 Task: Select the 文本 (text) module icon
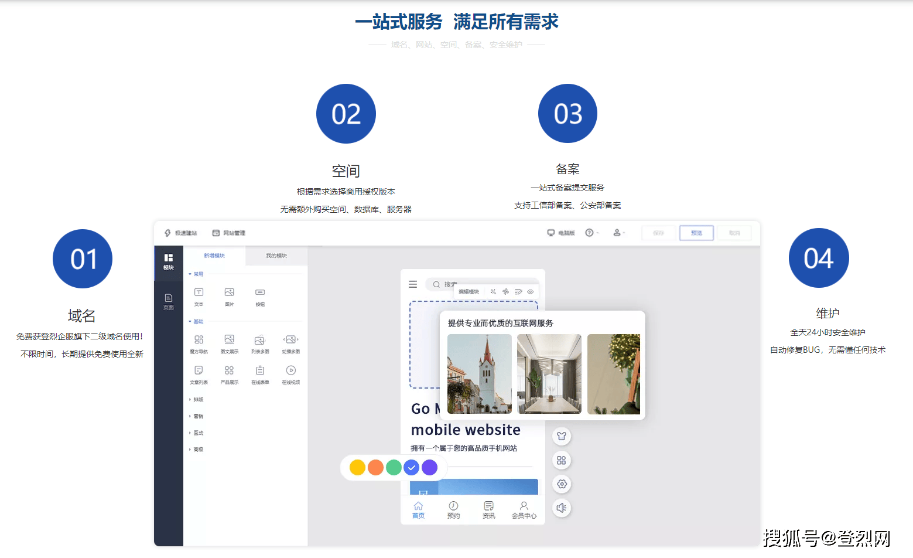point(199,292)
